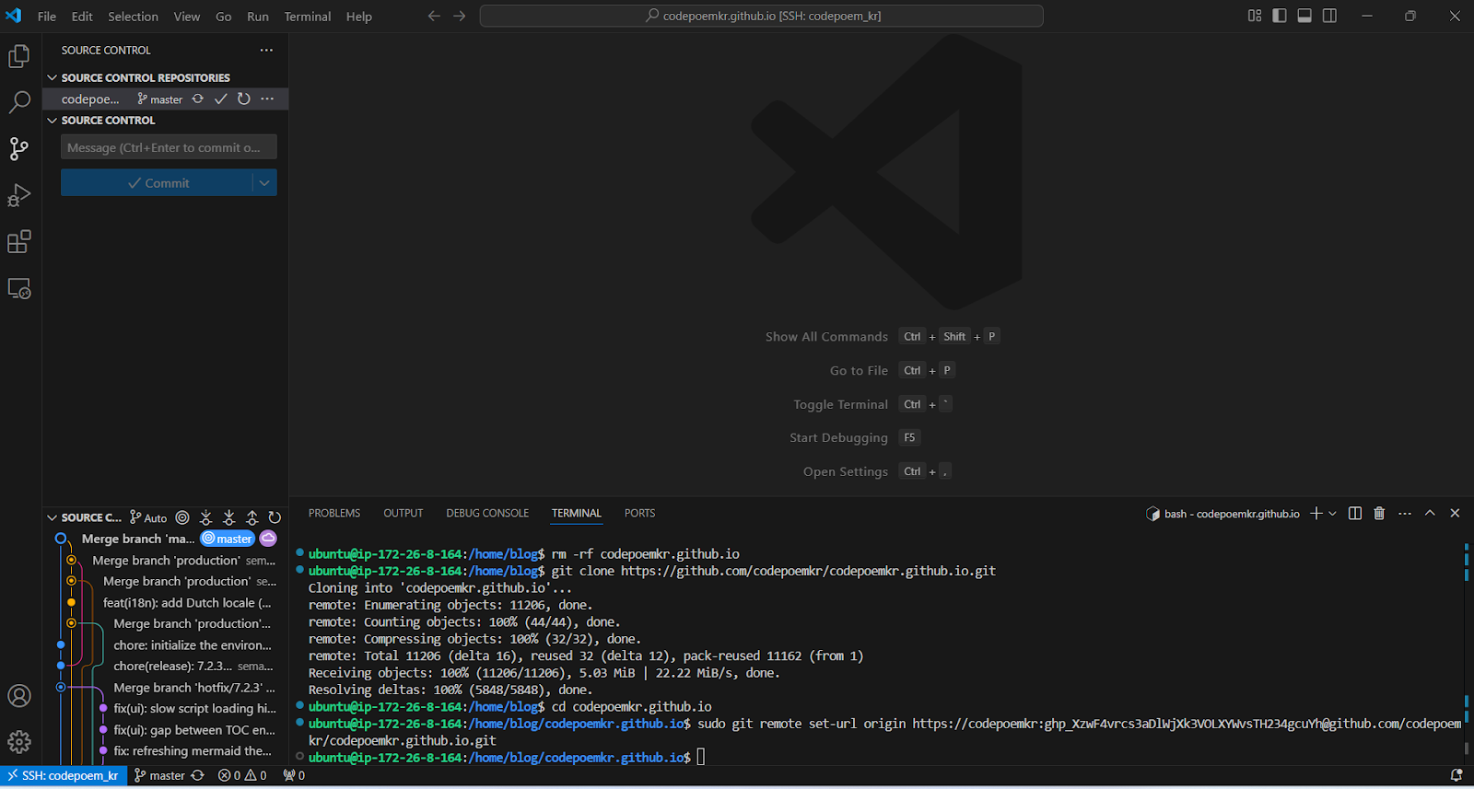The image size is (1474, 789).
Task: Split the terminal
Action: (x=1355, y=513)
